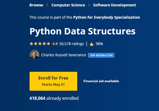Image resolution: width=159 pixels, height=111 pixels.
Task: Open the Browse breadcrumb link
Action: pyautogui.click(x=36, y=5)
